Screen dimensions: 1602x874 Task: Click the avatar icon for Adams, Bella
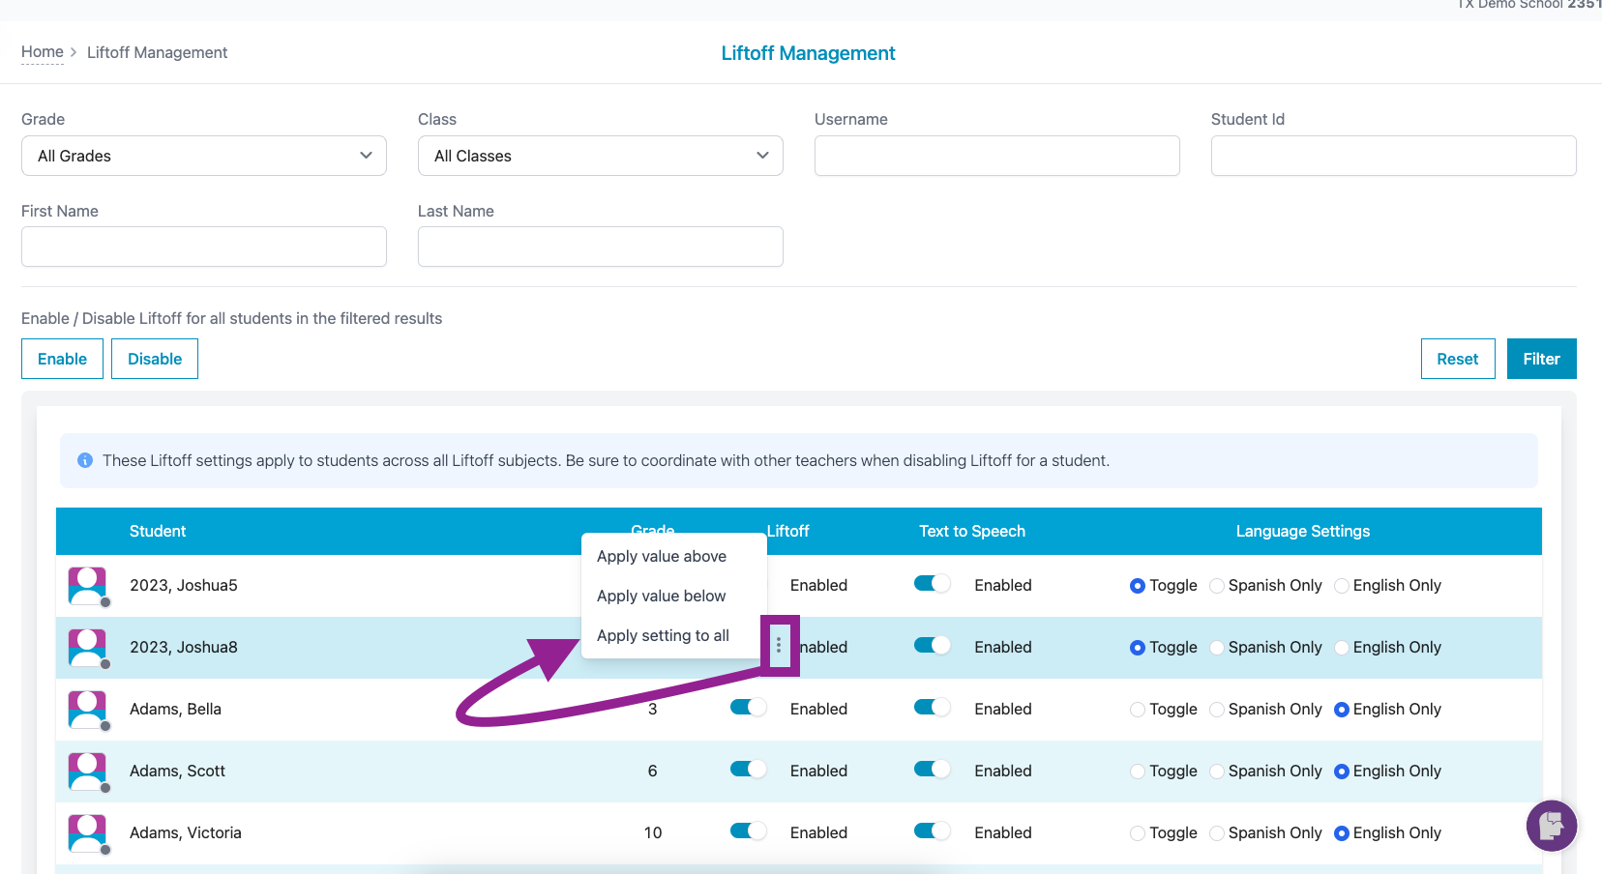[87, 710]
